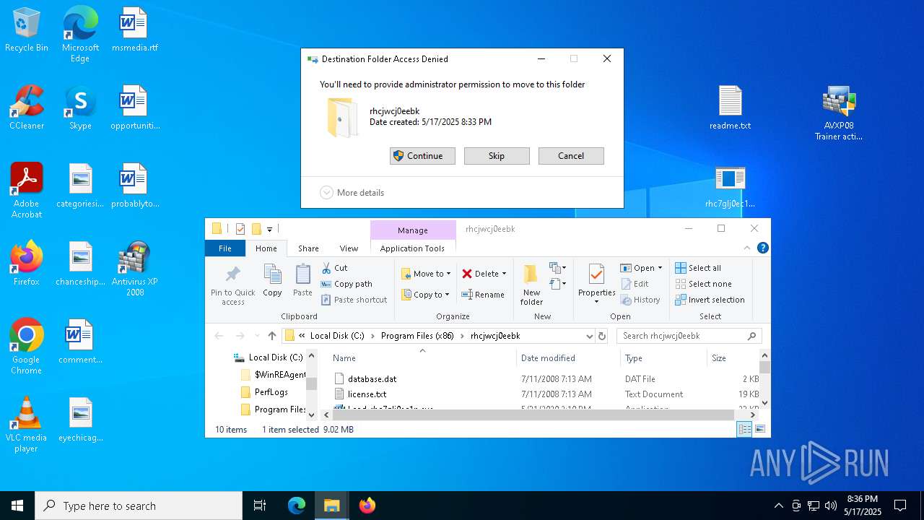Click Local Disk (C:) breadcrumb
The width and height of the screenshot is (924, 520).
pos(337,336)
